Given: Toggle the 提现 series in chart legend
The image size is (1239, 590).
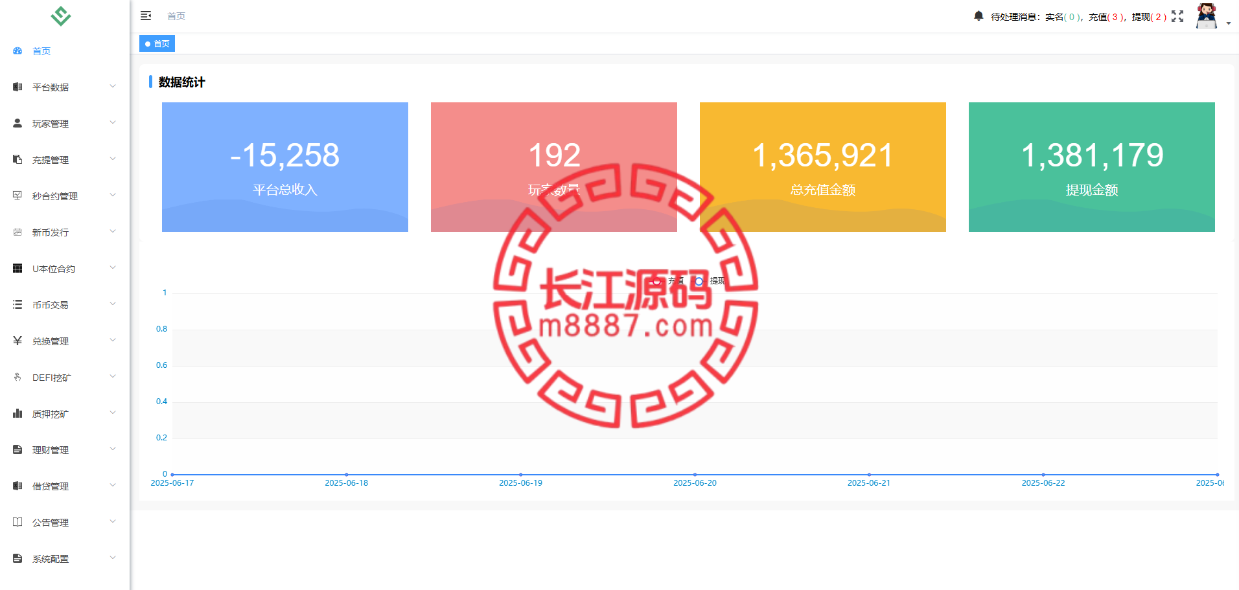Looking at the screenshot, I should 710,281.
